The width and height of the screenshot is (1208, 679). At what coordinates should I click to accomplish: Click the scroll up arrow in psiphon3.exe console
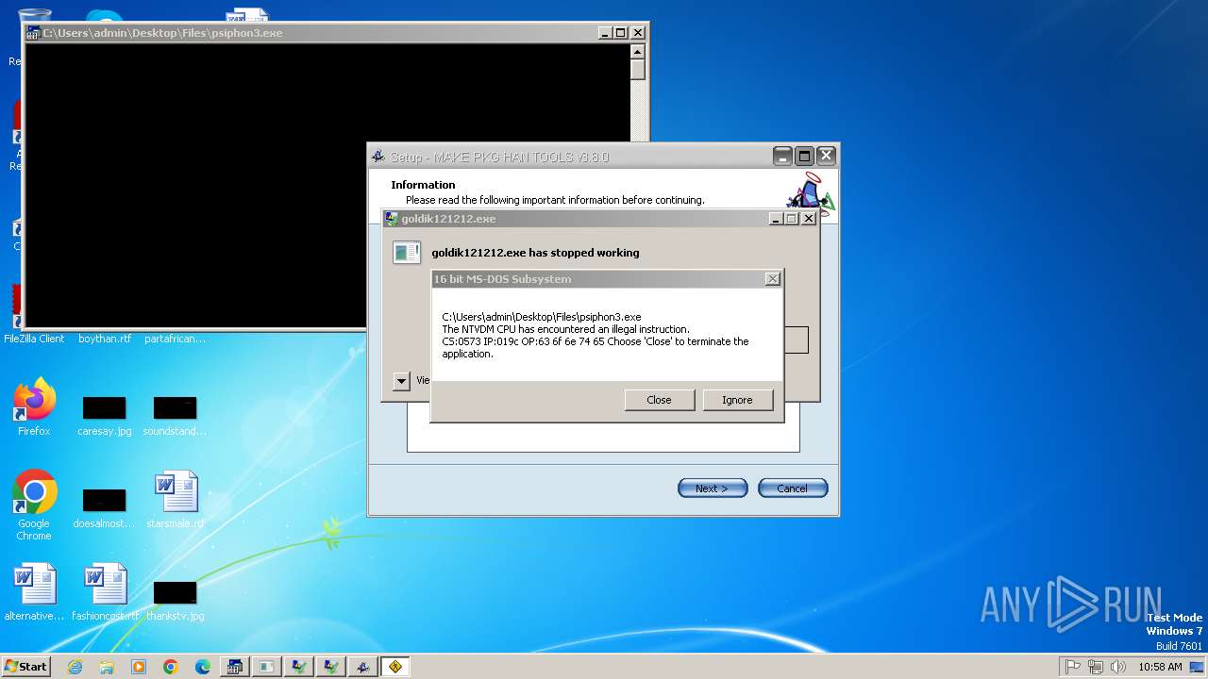point(637,52)
